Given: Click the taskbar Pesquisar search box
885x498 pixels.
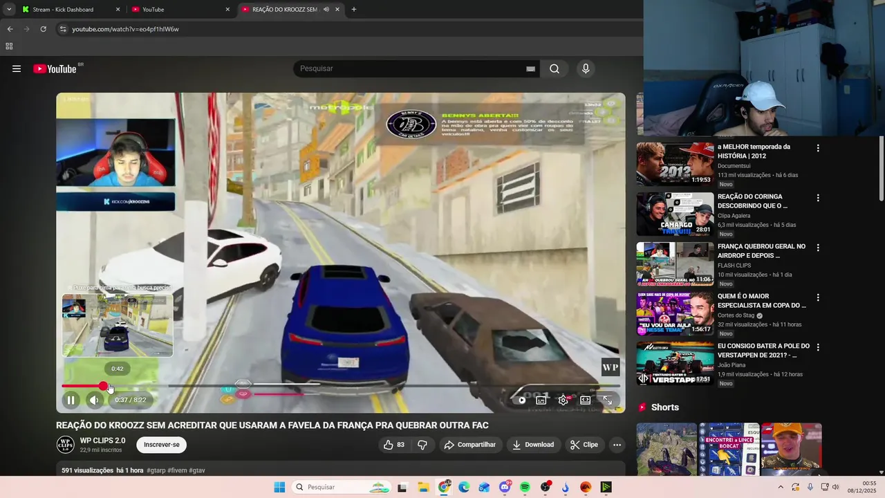Looking at the screenshot, I should (x=342, y=487).
